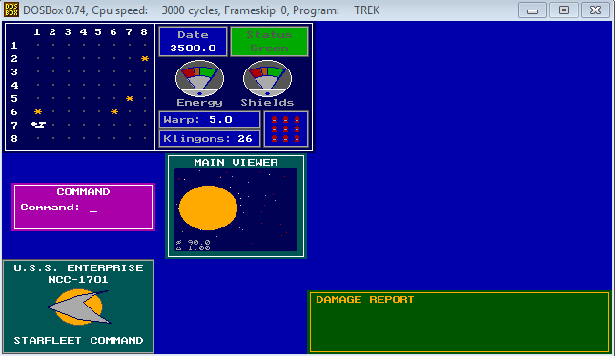Click the Damage Report panel
The image size is (615, 356).
(460, 322)
